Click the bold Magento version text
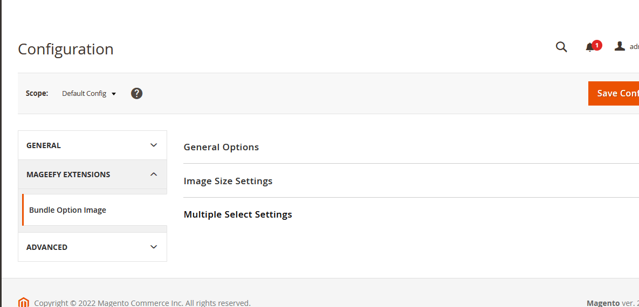The height and width of the screenshot is (307, 639). [603, 303]
